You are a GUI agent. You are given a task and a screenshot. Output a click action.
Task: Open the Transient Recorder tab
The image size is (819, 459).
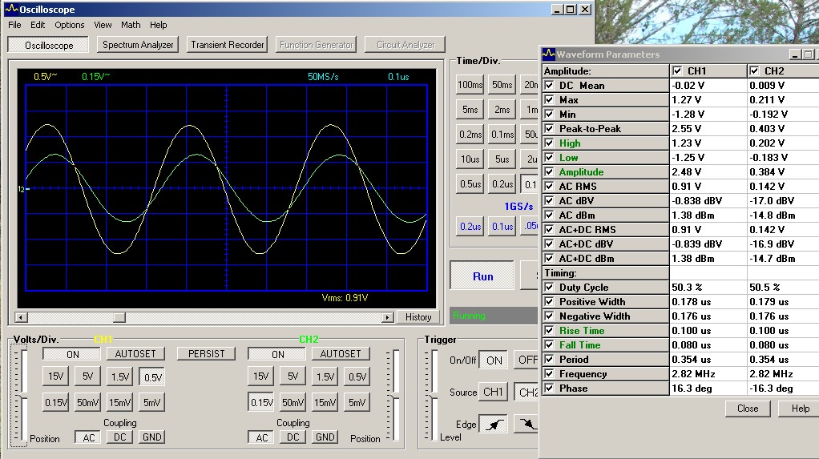[228, 45]
